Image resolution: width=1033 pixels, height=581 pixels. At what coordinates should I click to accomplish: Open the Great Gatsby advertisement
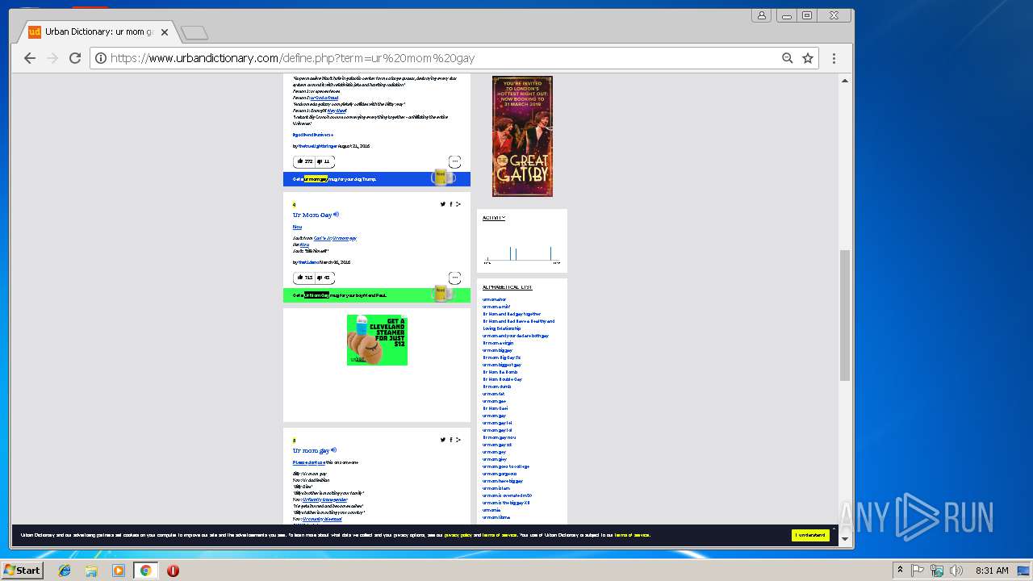point(522,136)
